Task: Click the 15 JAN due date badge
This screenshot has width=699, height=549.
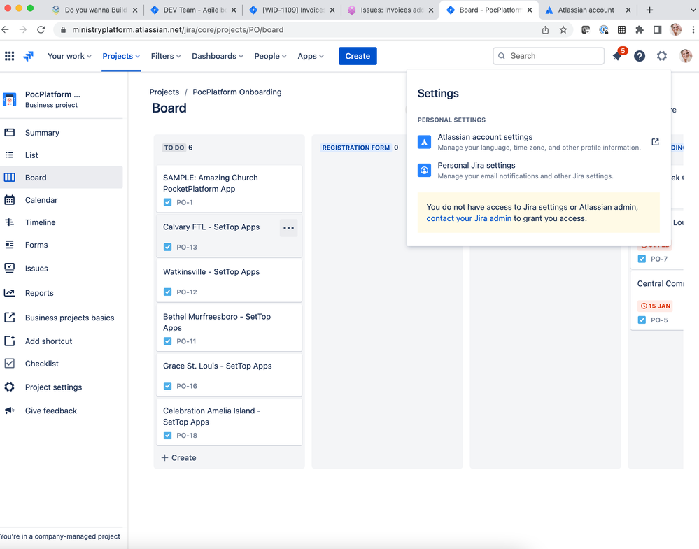Action: tap(656, 306)
